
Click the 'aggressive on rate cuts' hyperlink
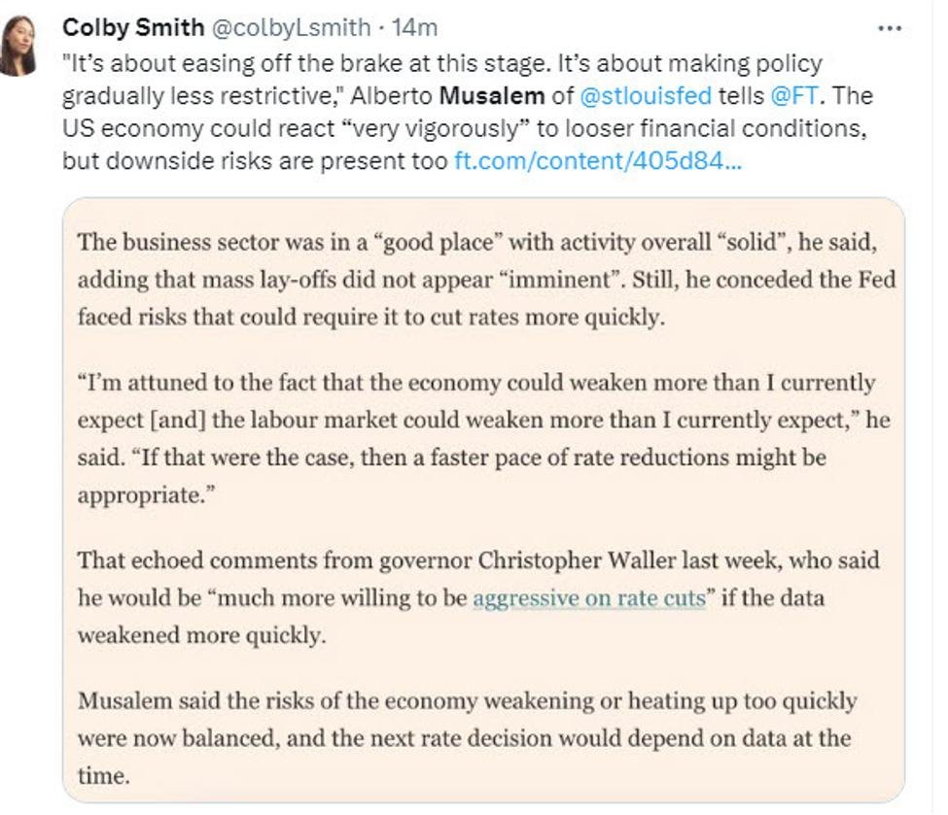(588, 597)
